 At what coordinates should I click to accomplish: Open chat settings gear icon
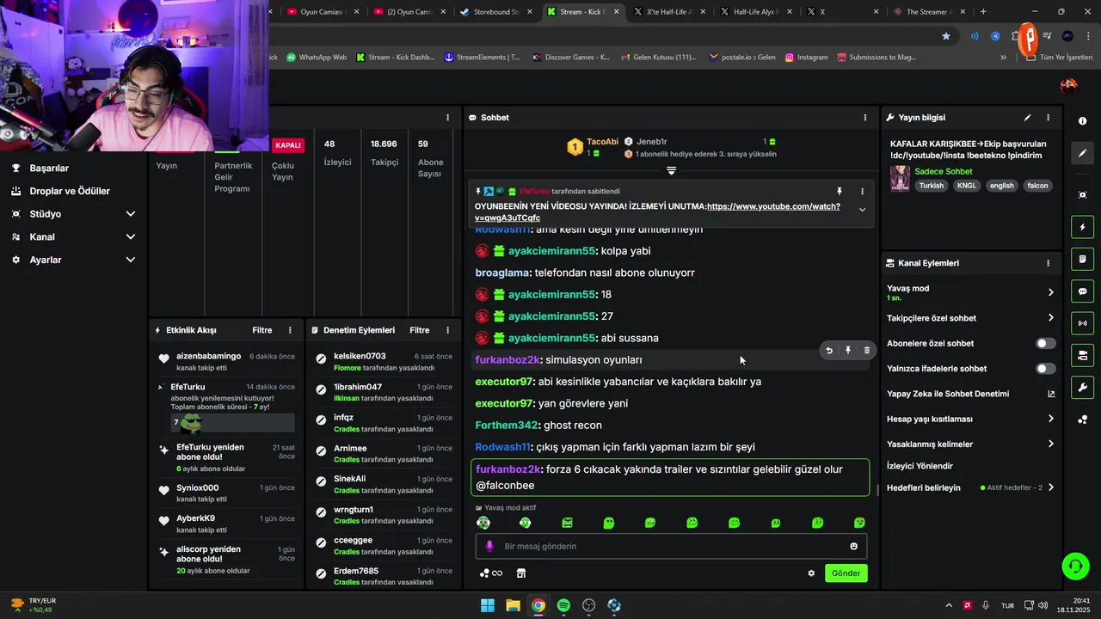tap(811, 573)
